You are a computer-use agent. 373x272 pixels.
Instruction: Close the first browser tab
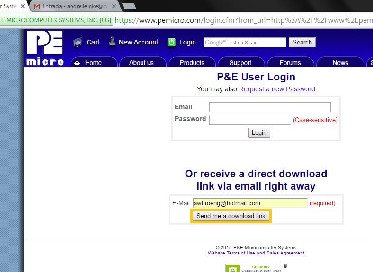tap(23, 6)
